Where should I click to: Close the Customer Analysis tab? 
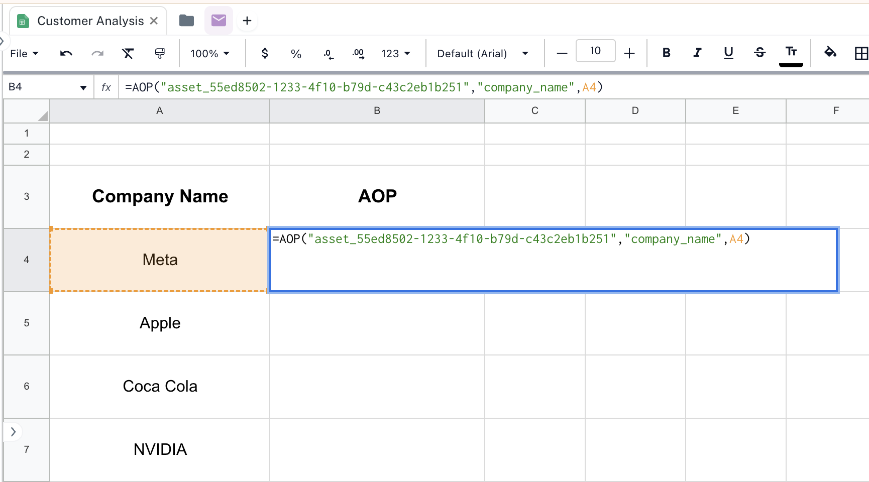pos(154,21)
